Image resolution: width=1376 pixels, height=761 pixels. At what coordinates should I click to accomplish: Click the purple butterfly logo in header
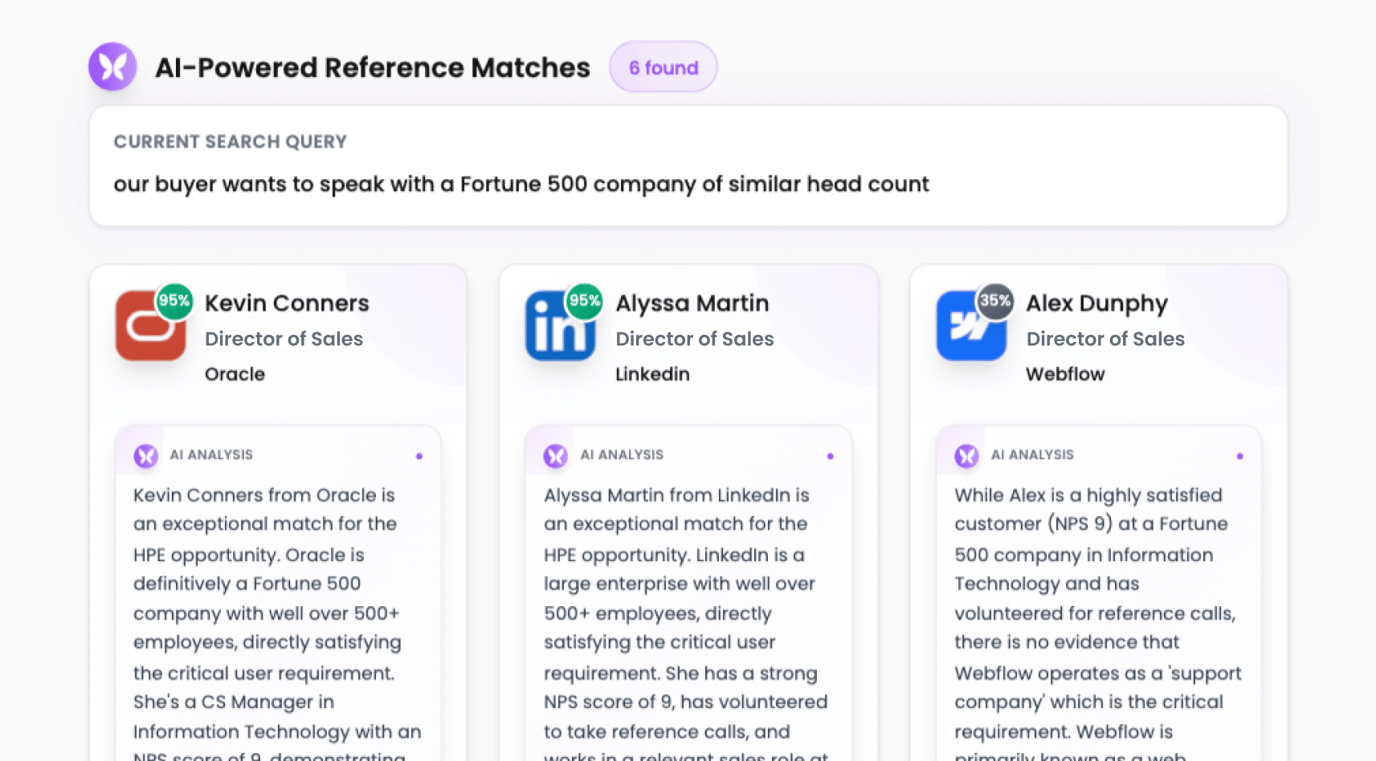(112, 67)
